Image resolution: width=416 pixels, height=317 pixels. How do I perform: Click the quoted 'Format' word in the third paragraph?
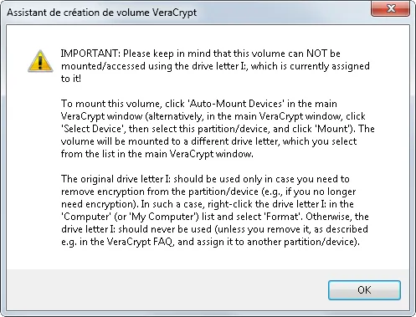pos(283,217)
